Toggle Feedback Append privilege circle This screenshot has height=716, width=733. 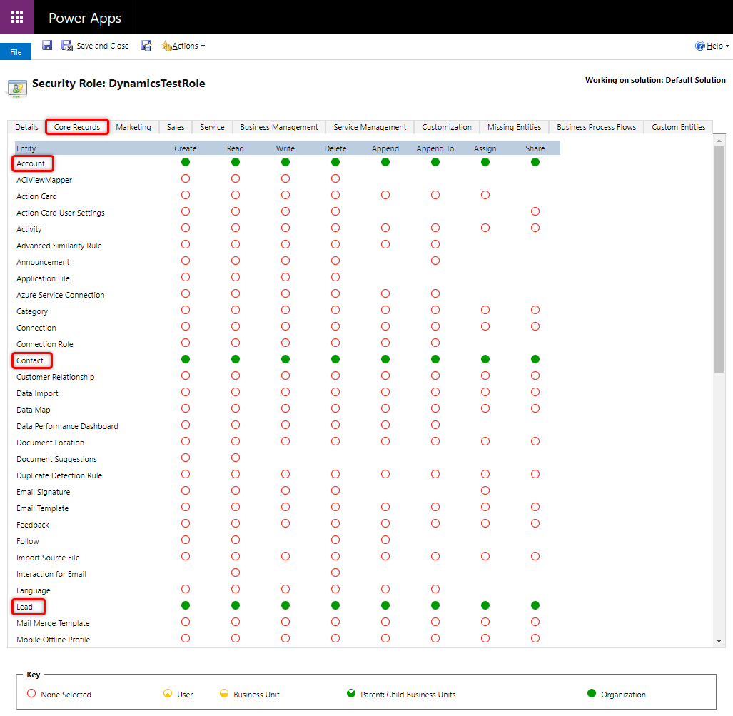point(385,523)
